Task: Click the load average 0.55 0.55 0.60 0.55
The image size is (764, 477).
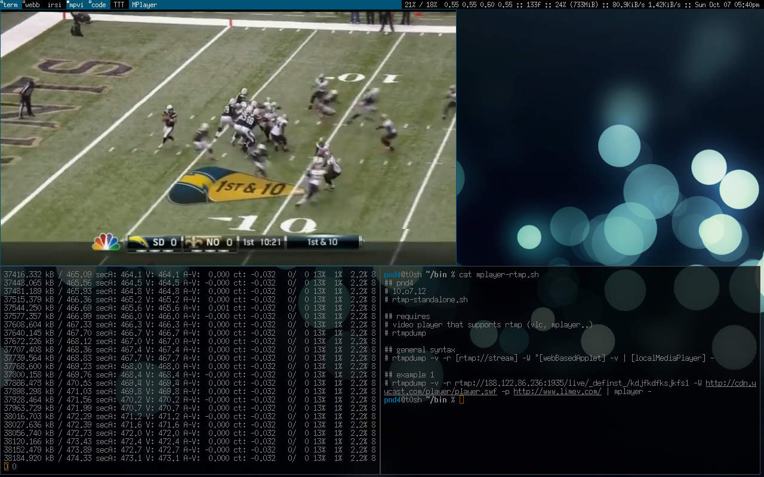Action: coord(478,5)
